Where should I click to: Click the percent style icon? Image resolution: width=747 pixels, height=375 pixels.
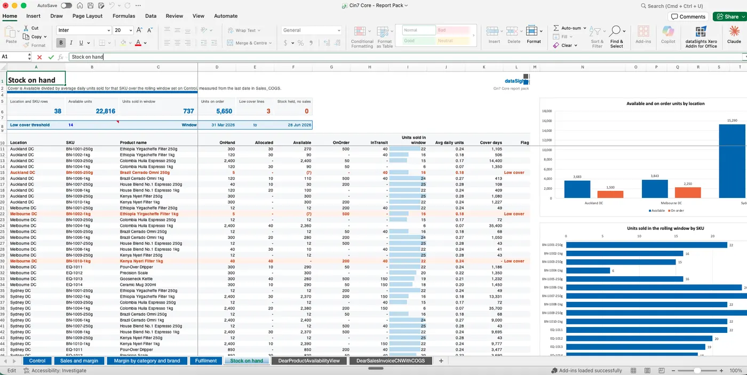click(300, 43)
